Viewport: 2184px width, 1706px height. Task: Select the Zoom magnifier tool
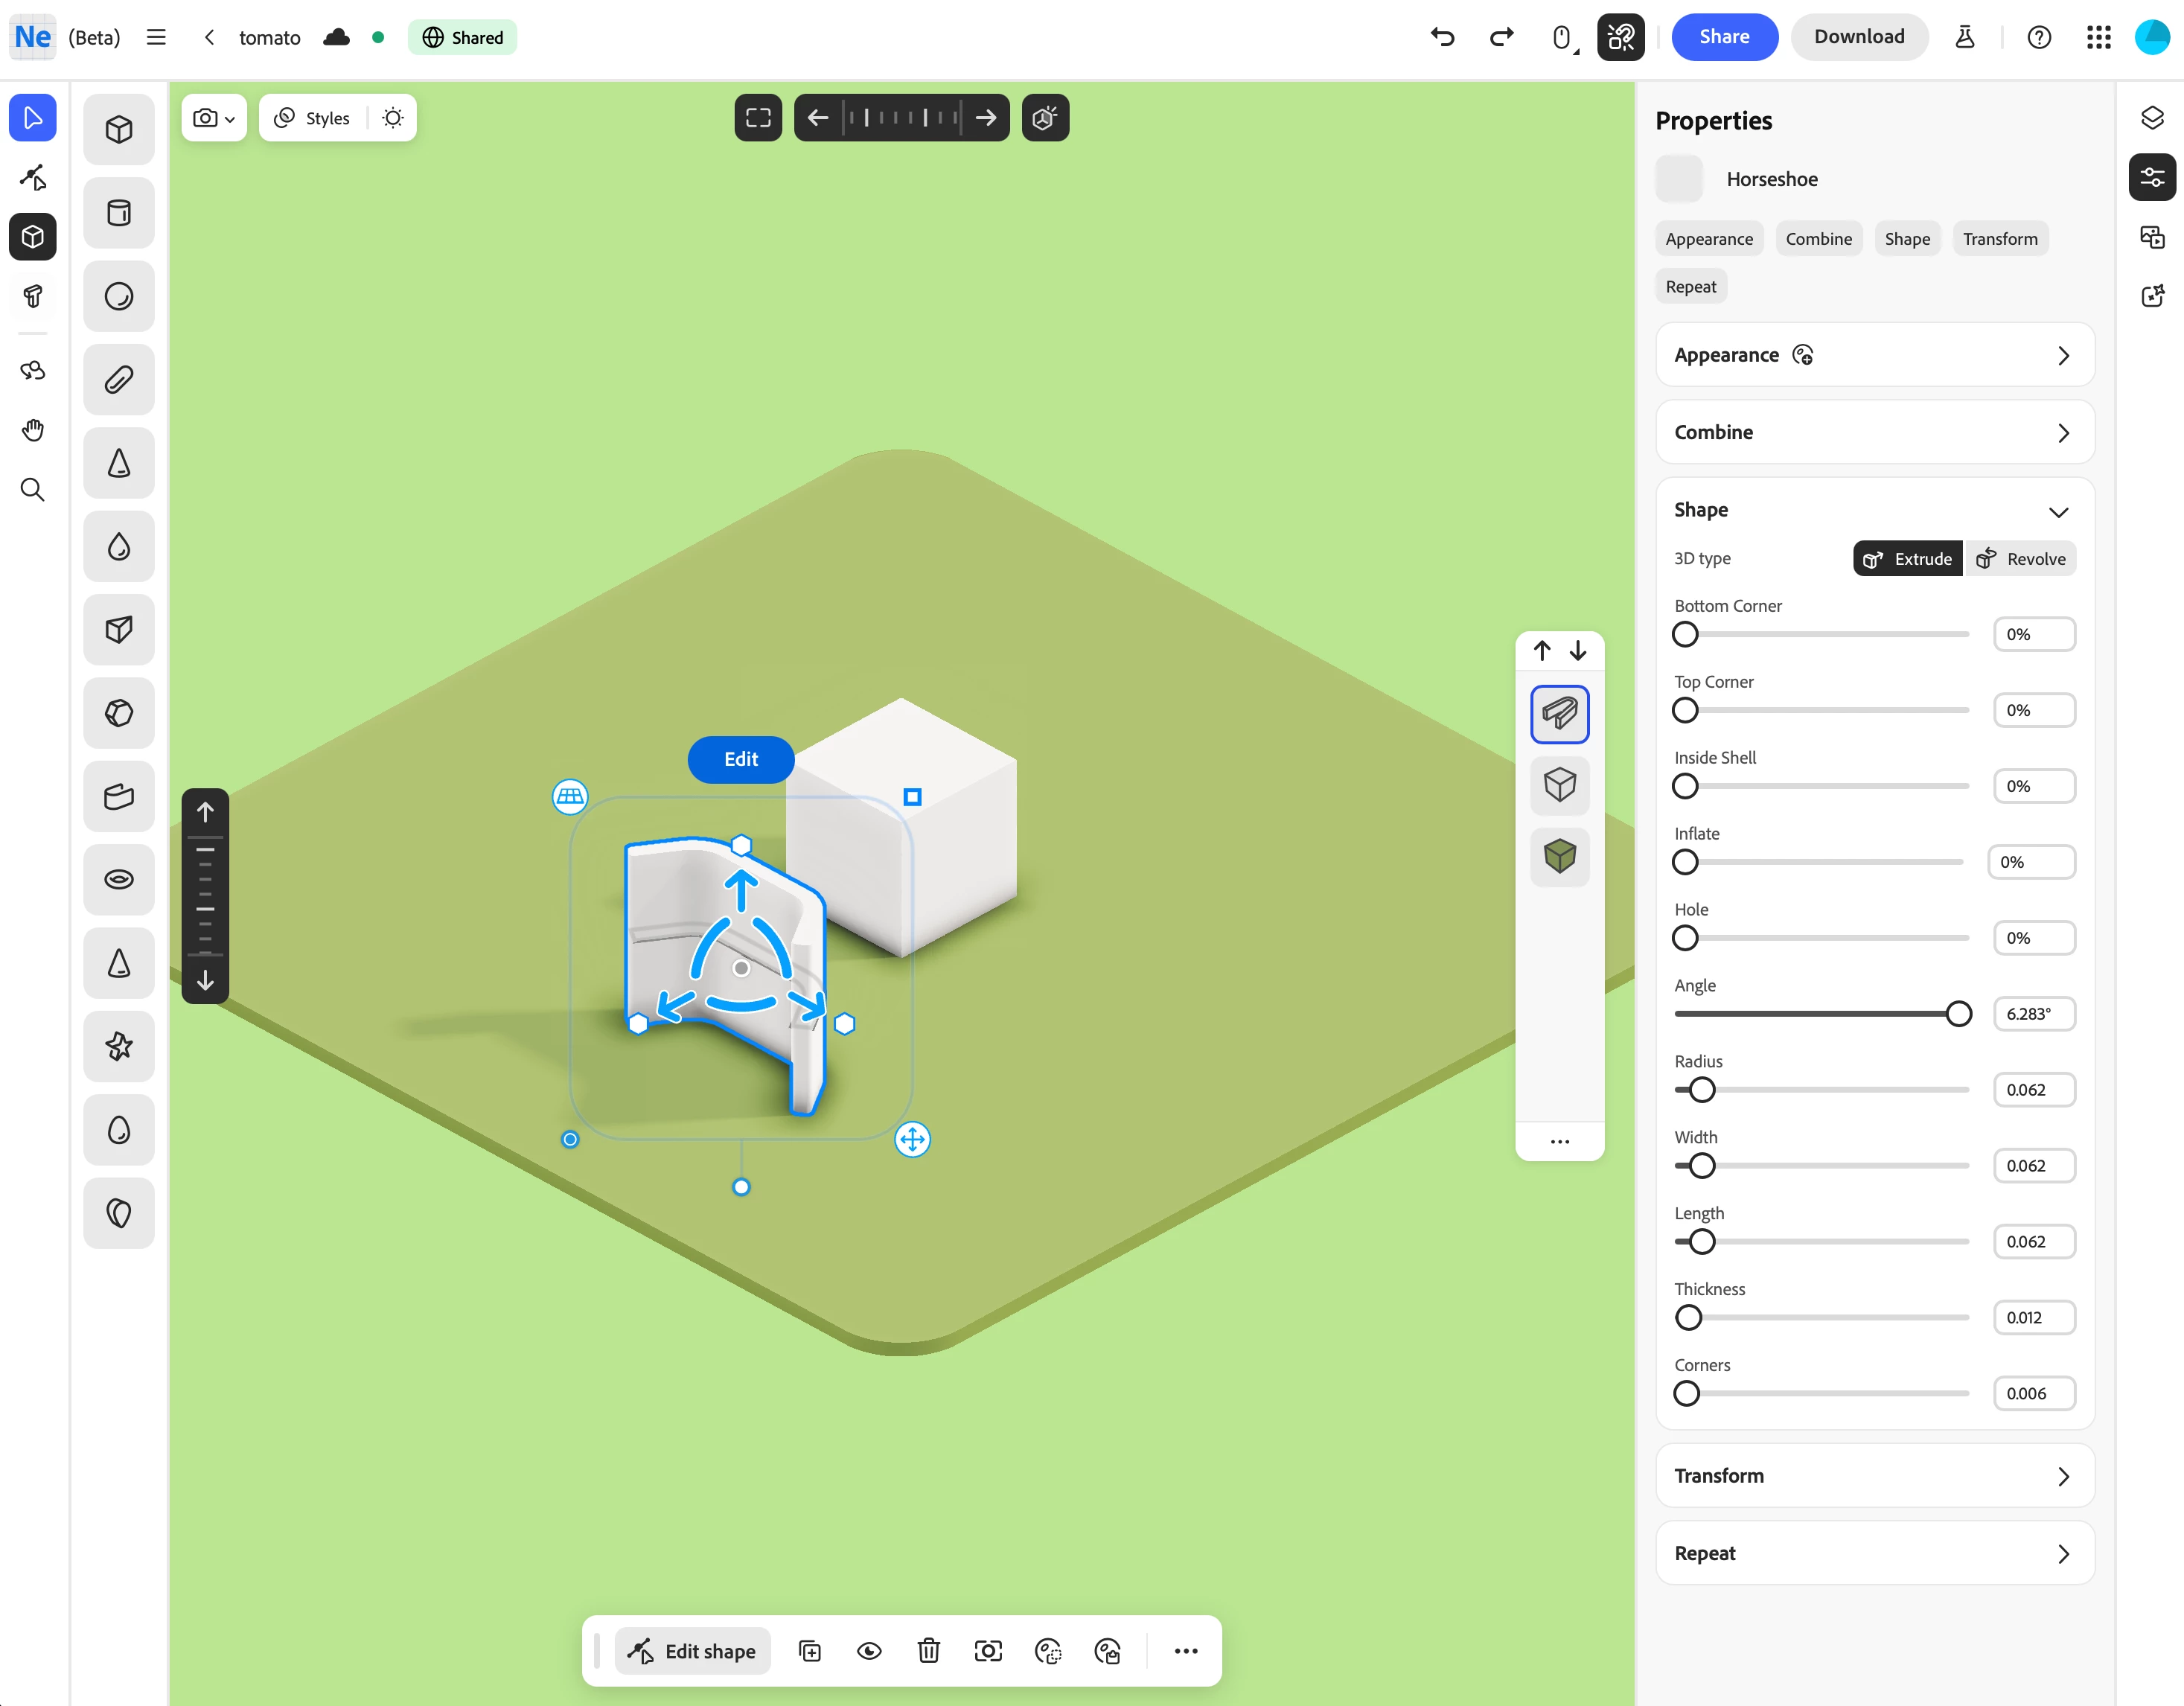pyautogui.click(x=33, y=490)
